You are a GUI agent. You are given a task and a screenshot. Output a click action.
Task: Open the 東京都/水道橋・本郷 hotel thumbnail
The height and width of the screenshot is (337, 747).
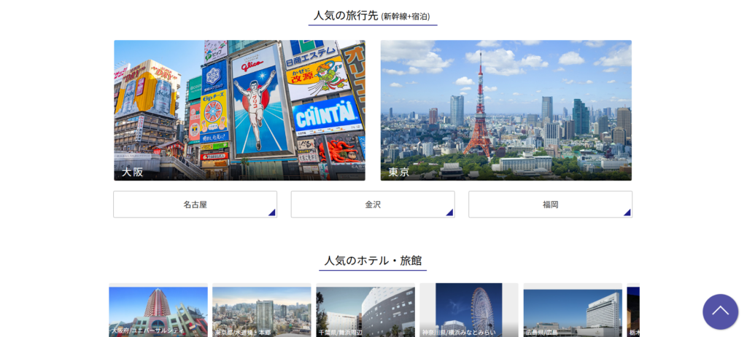pyautogui.click(x=261, y=309)
